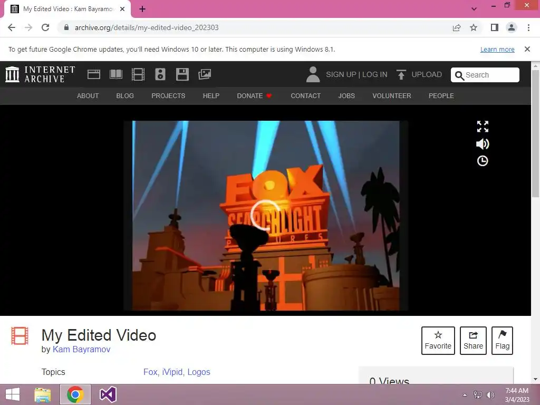
Task: Open a new browser tab
Action: click(142, 9)
